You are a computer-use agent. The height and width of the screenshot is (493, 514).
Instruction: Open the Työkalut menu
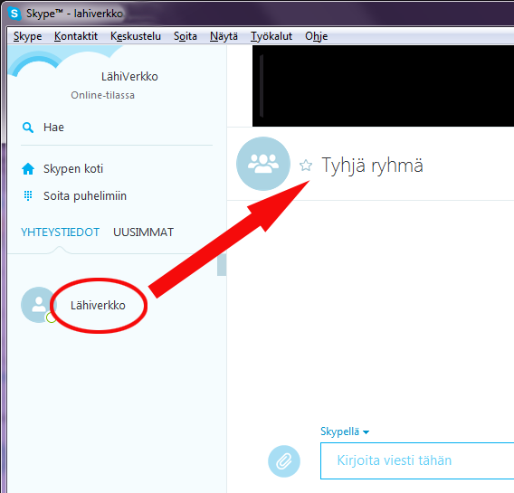pos(271,36)
